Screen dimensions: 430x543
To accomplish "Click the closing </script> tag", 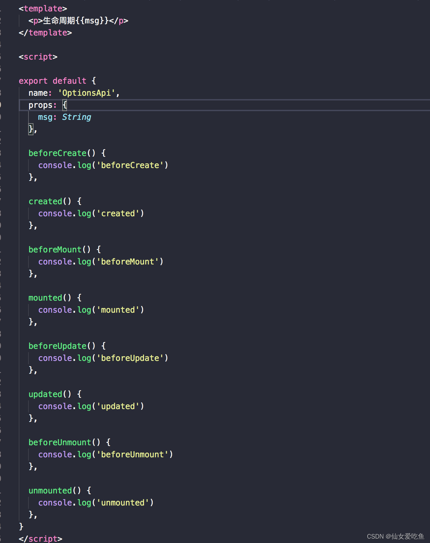I will (41, 539).
